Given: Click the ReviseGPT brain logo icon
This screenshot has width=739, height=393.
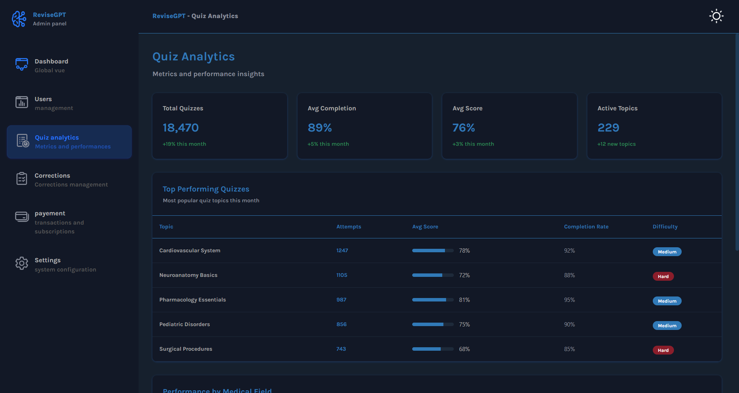Looking at the screenshot, I should tap(19, 19).
